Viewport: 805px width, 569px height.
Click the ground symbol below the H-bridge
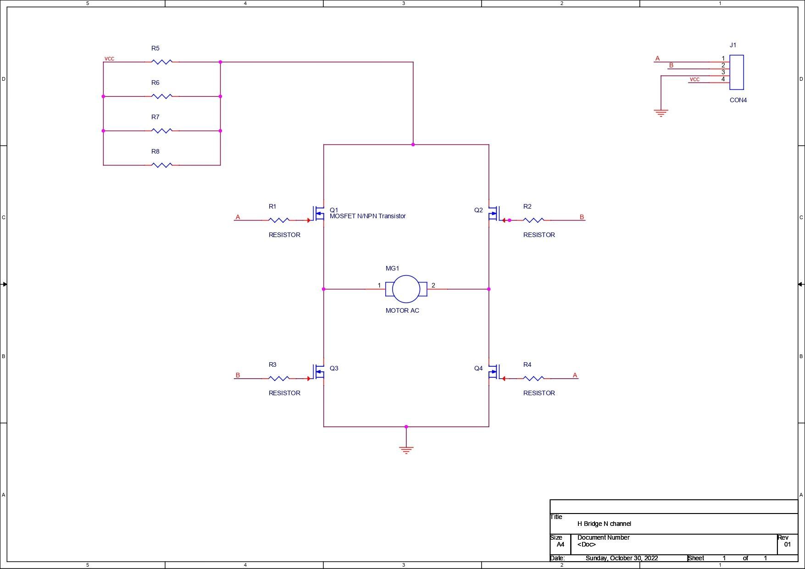(x=406, y=450)
